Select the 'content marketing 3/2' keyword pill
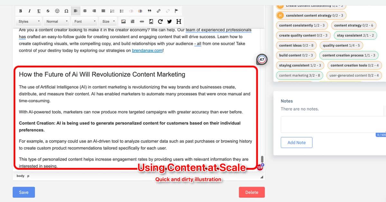The image size is (386, 202). pyautogui.click(x=299, y=75)
